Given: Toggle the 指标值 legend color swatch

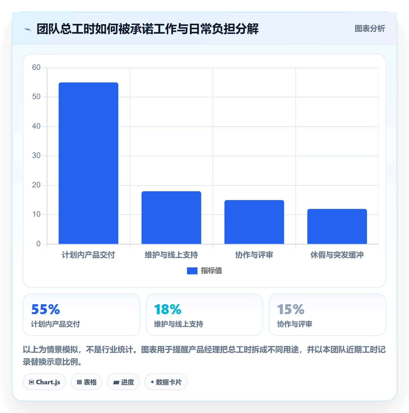Looking at the screenshot, I should (192, 271).
